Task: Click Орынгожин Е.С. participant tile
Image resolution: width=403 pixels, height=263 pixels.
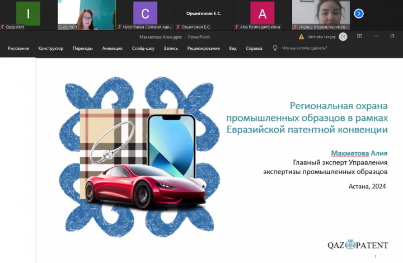Action: (x=203, y=13)
